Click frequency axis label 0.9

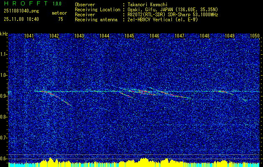coord(3,96)
